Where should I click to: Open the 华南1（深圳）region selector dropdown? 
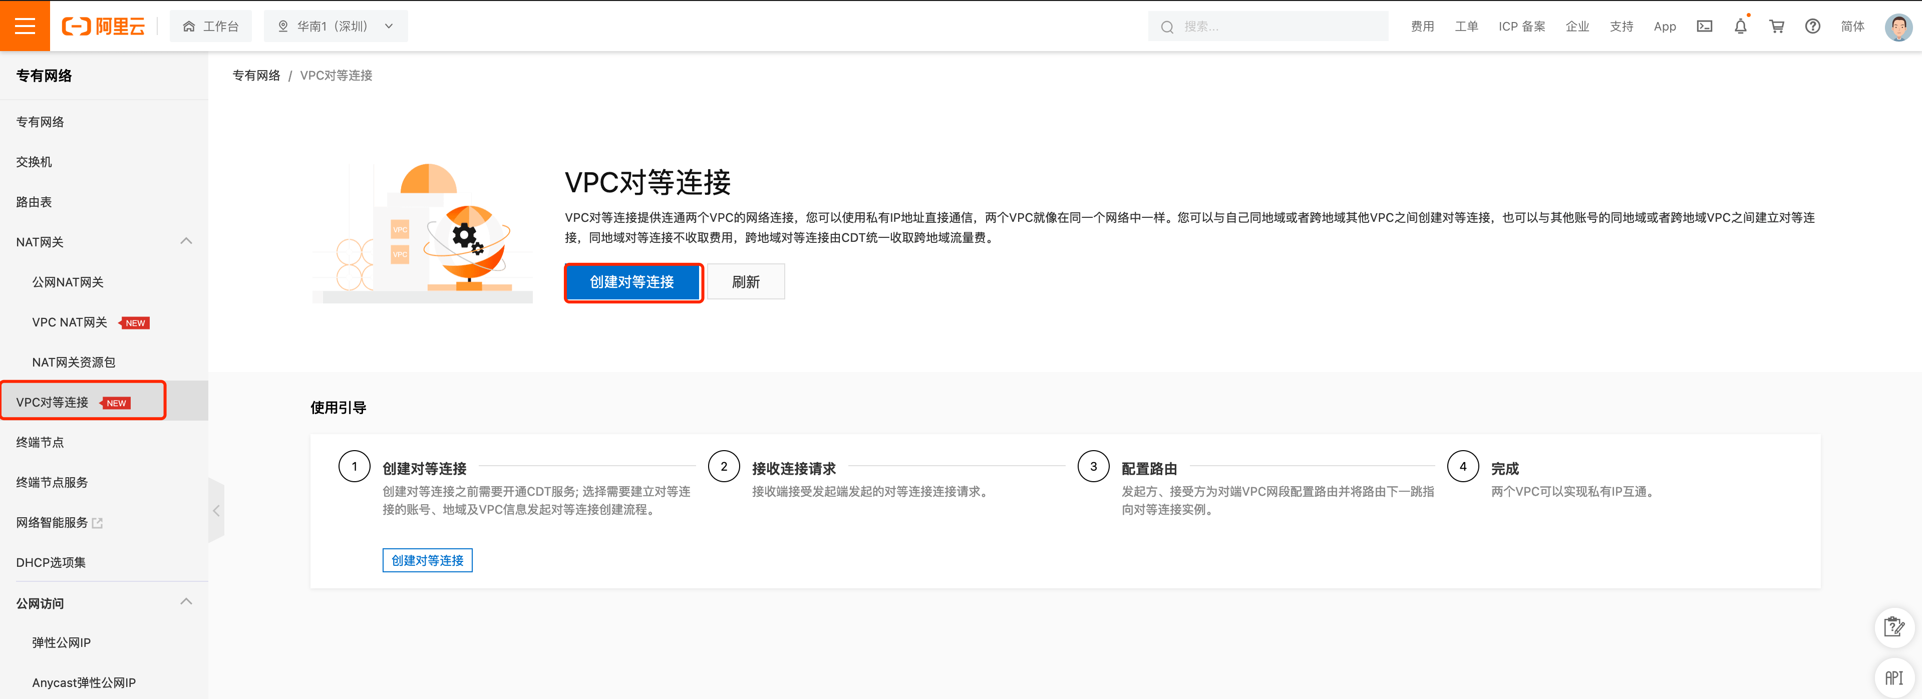tap(335, 26)
